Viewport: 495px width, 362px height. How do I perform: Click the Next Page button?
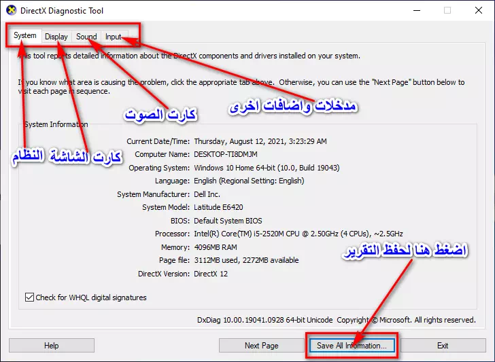point(261,346)
